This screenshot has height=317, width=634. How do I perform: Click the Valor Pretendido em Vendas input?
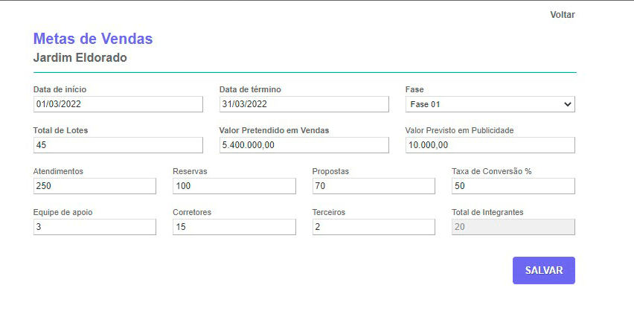coord(304,145)
